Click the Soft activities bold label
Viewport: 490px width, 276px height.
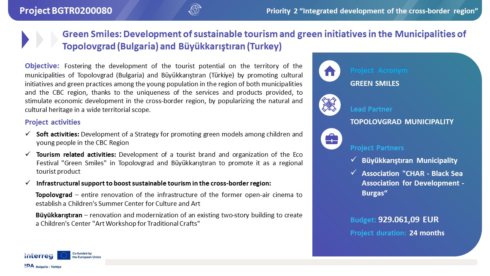click(x=58, y=134)
